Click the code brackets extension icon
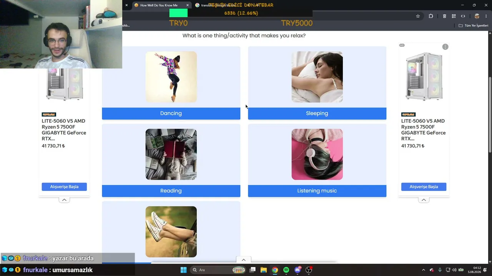 coord(463,16)
